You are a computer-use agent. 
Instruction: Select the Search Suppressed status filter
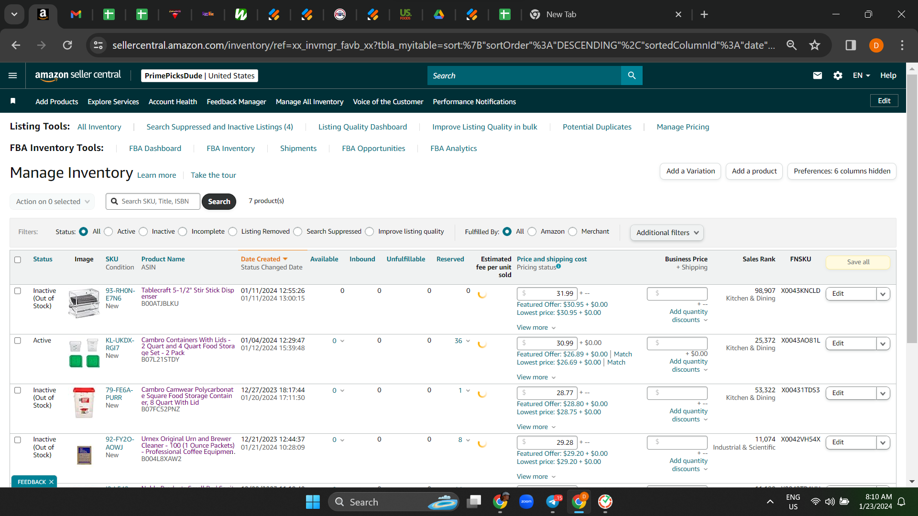298,232
